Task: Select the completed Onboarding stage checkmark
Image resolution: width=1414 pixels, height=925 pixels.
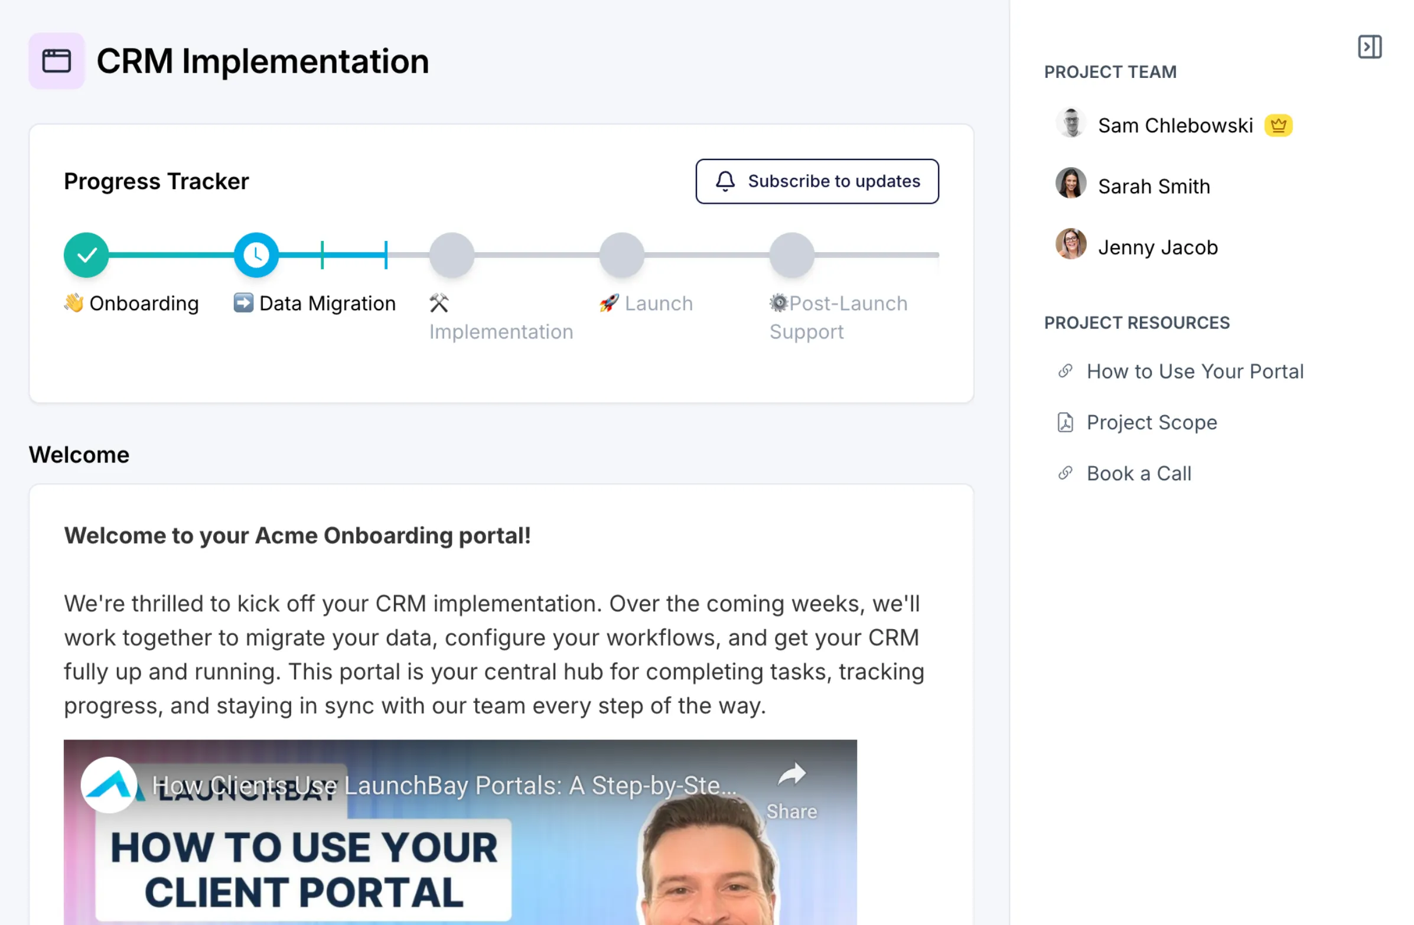Action: point(87,255)
